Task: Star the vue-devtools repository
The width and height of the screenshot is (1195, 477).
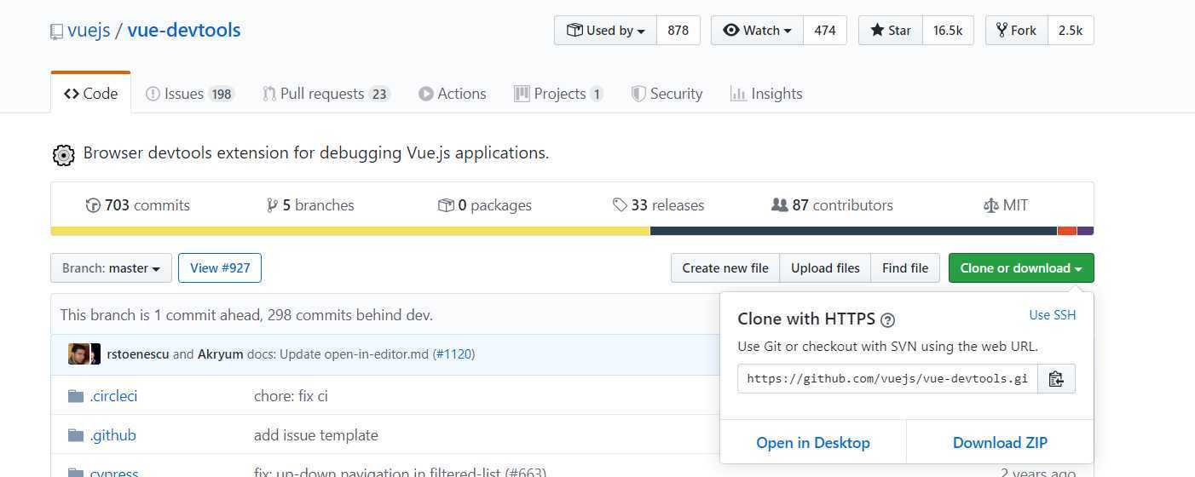Action: pos(891,31)
